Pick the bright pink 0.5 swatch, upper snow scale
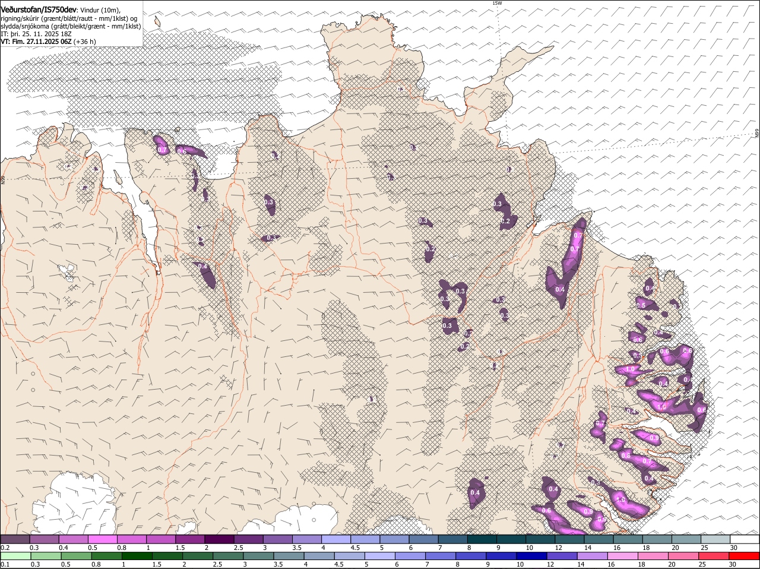This screenshot has width=760, height=569. [103, 539]
